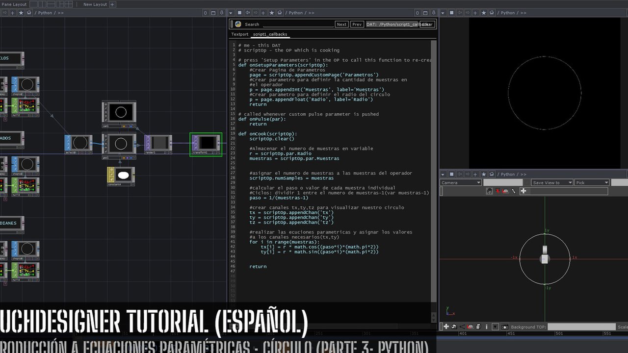Click window icon at left pane's right end
628x353 pixels.
click(213, 13)
